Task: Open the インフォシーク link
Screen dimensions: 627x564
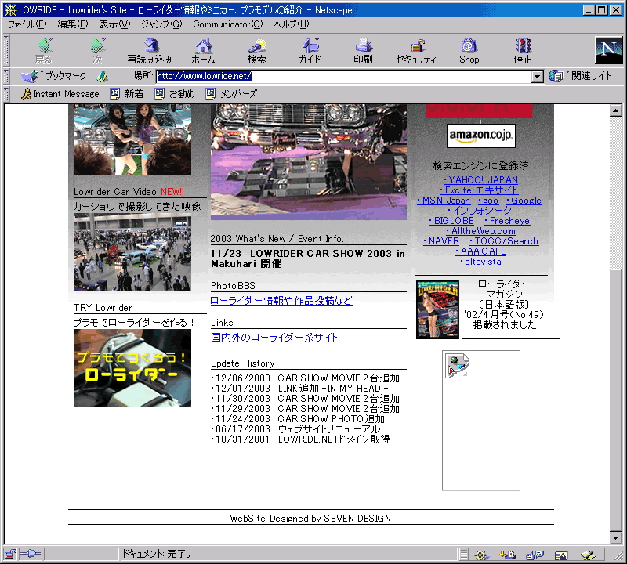Action: coord(480,211)
